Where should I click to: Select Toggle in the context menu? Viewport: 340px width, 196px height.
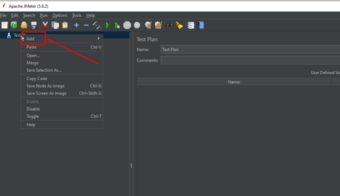pos(62,116)
